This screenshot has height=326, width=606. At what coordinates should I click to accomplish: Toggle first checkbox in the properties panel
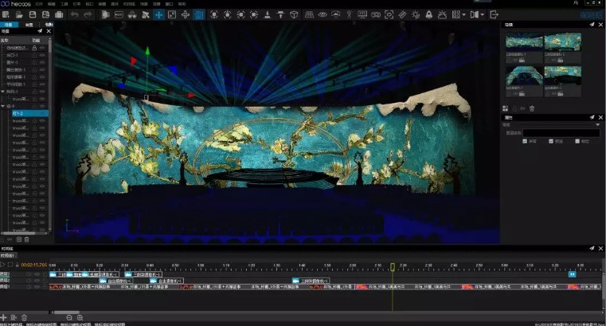click(x=525, y=141)
